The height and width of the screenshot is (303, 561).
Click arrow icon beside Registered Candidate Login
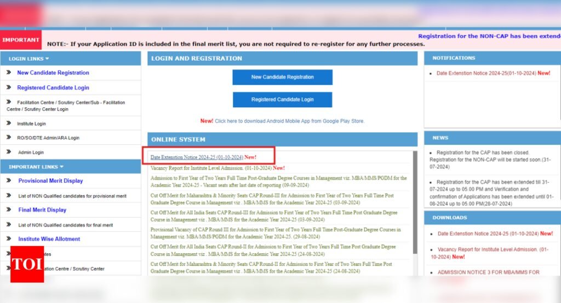click(9, 88)
